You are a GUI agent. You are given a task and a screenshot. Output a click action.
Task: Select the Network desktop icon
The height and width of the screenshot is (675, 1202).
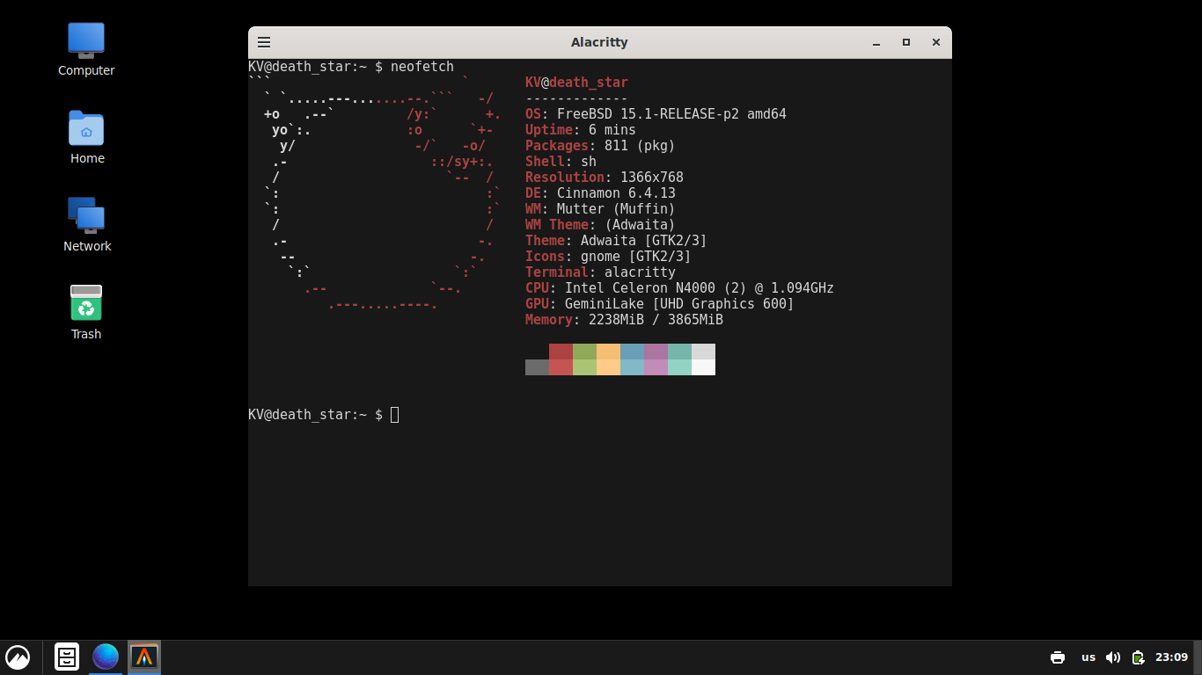87,226
